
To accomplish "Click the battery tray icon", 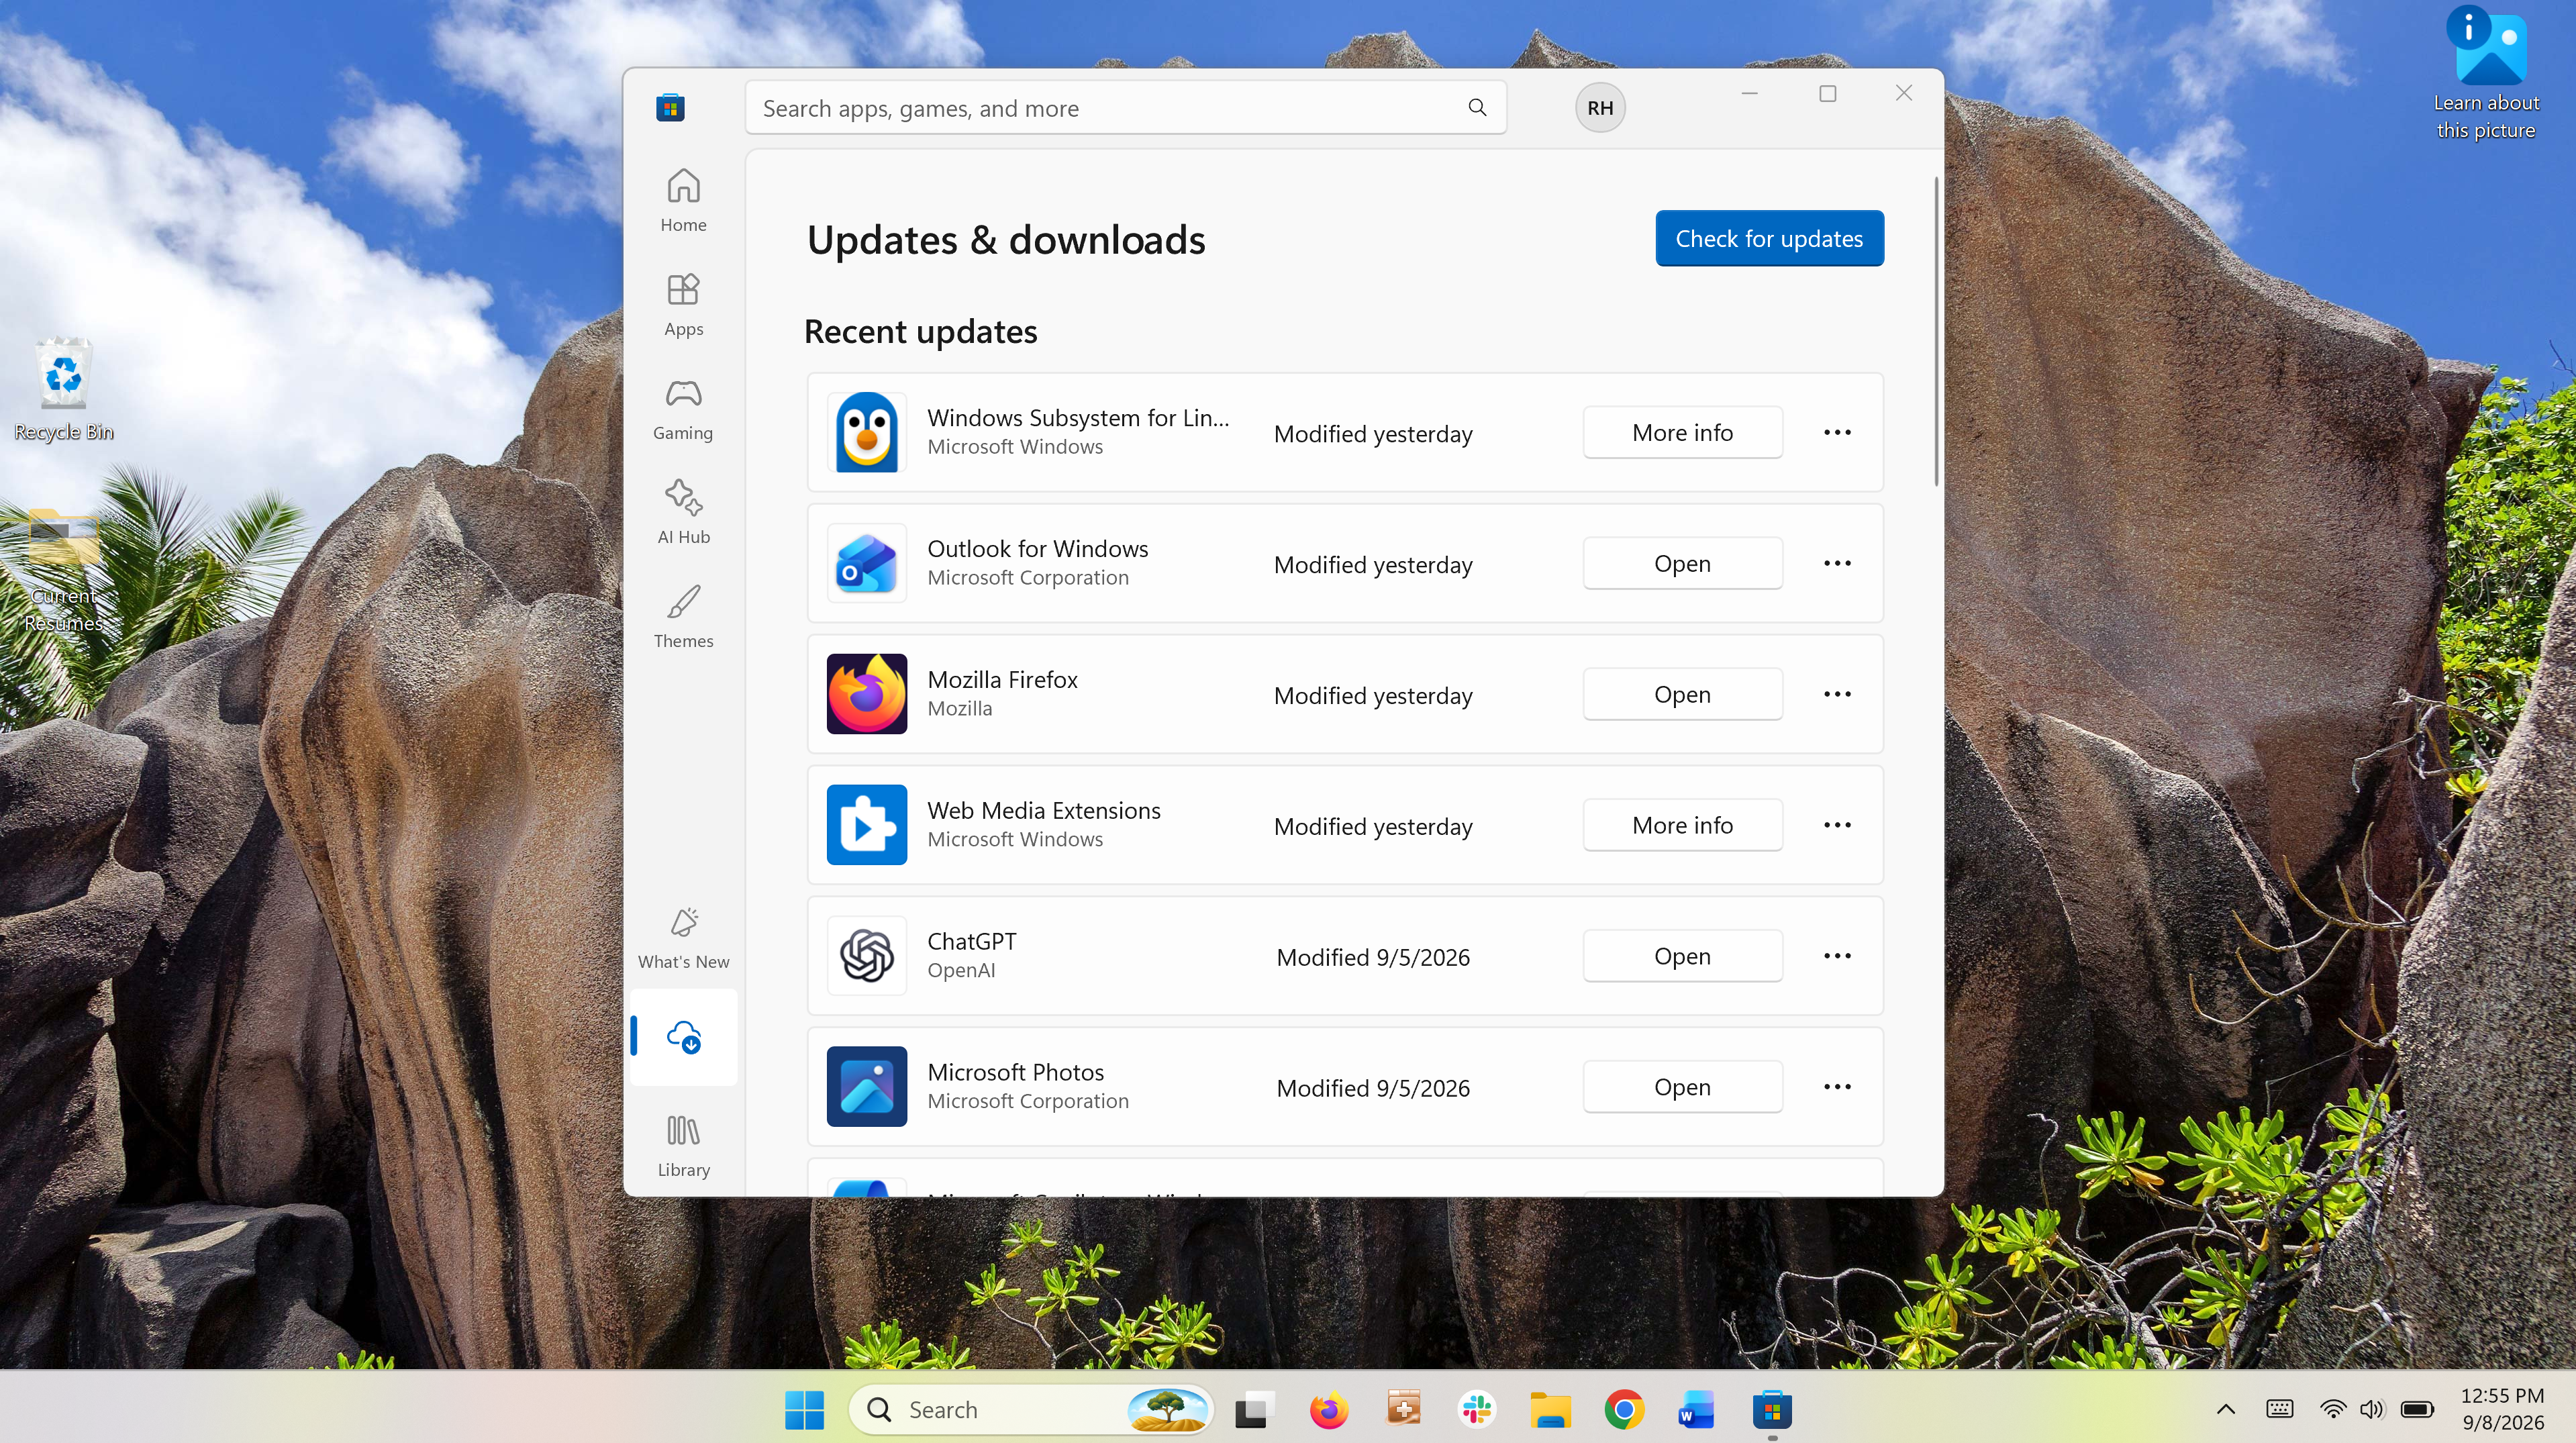I will coord(2417,1410).
